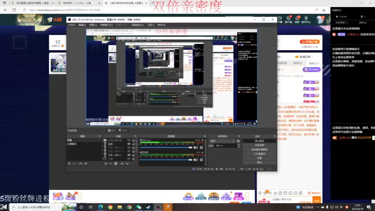Image resolution: width=375 pixels, height=211 pixels.
Task: Pop out the scenes dock panel
Action: [x=99, y=136]
